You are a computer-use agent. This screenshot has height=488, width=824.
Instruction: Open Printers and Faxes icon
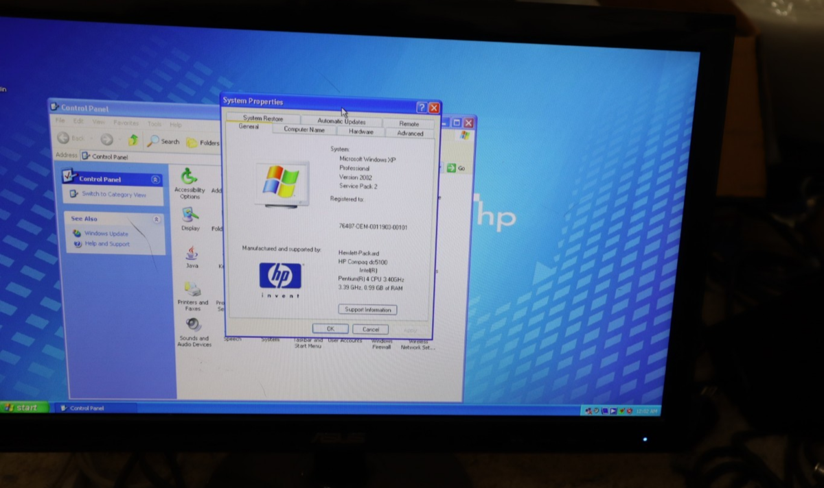pyautogui.click(x=192, y=291)
